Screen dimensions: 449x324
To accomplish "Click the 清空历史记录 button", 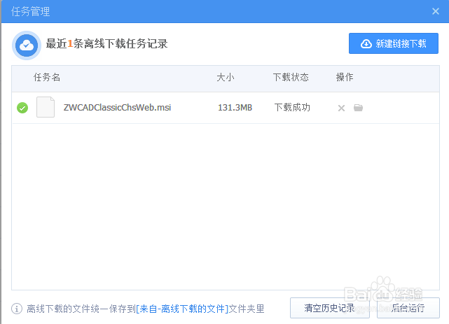I will 330,308.
